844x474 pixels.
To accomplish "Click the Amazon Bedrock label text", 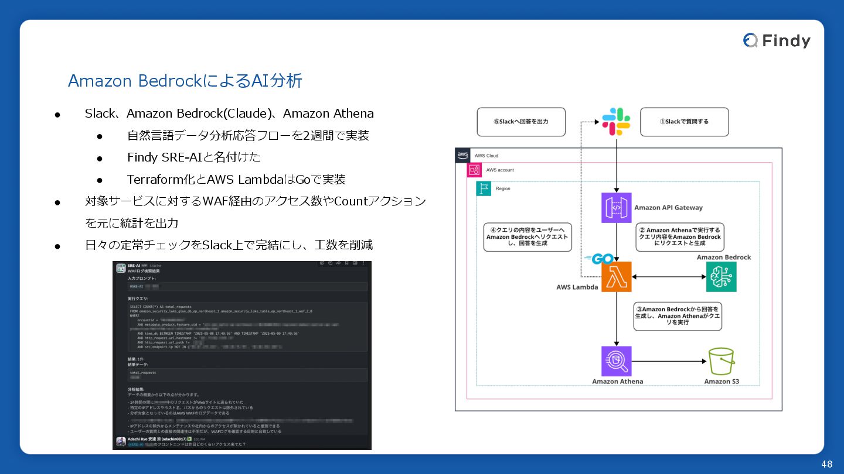I will coord(724,257).
